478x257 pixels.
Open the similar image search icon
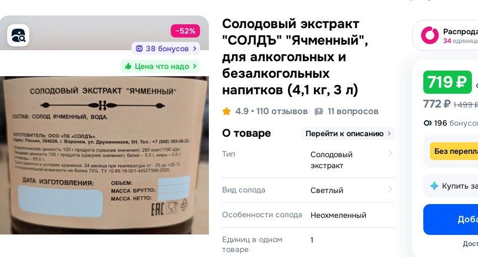coord(18,36)
